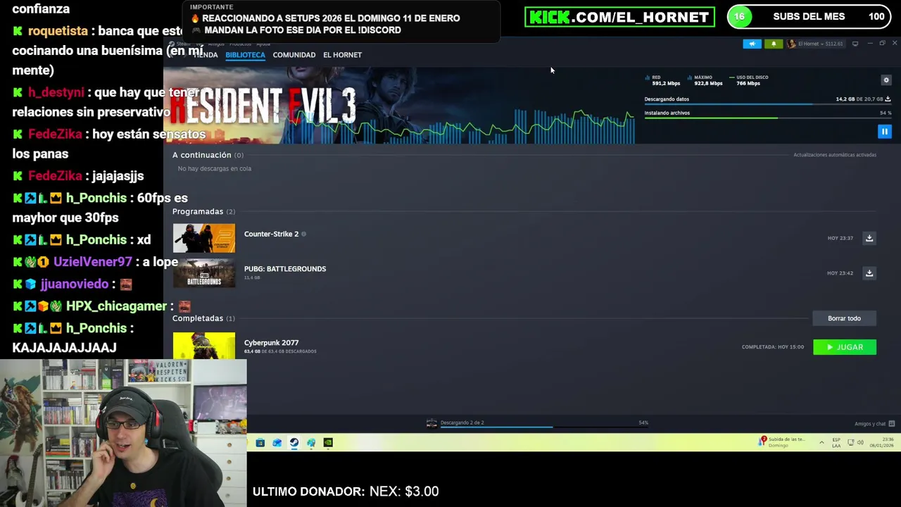The width and height of the screenshot is (901, 507).
Task: Open the BIBLIOTECA tab
Action: (245, 55)
